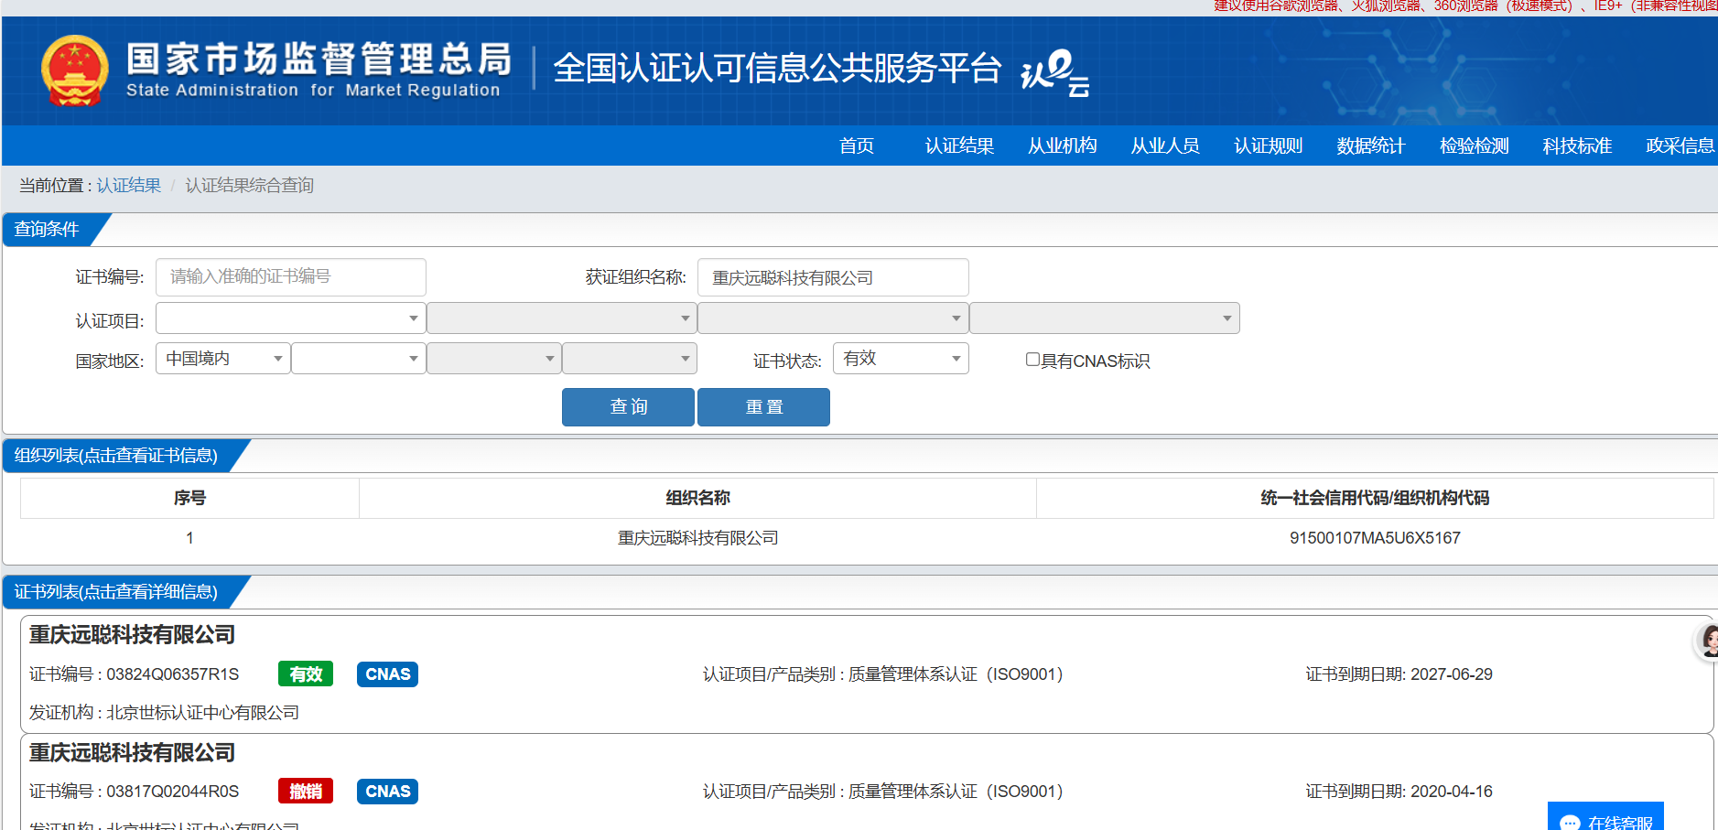1718x830 pixels.
Task: Open the 证书状态 dropdown showing 有效
Action: click(901, 359)
